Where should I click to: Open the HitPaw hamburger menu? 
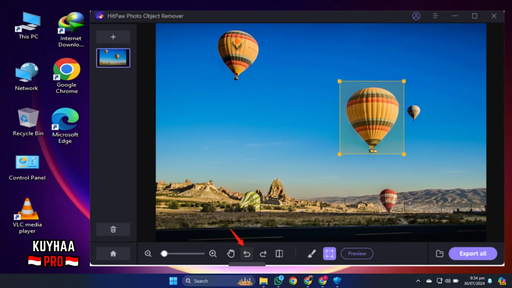436,16
